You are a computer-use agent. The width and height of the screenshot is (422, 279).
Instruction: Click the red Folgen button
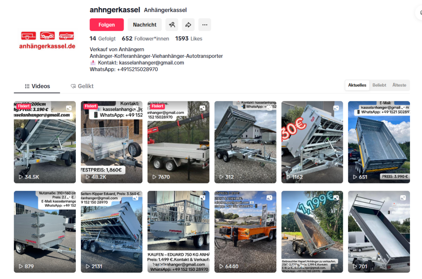[x=107, y=25]
